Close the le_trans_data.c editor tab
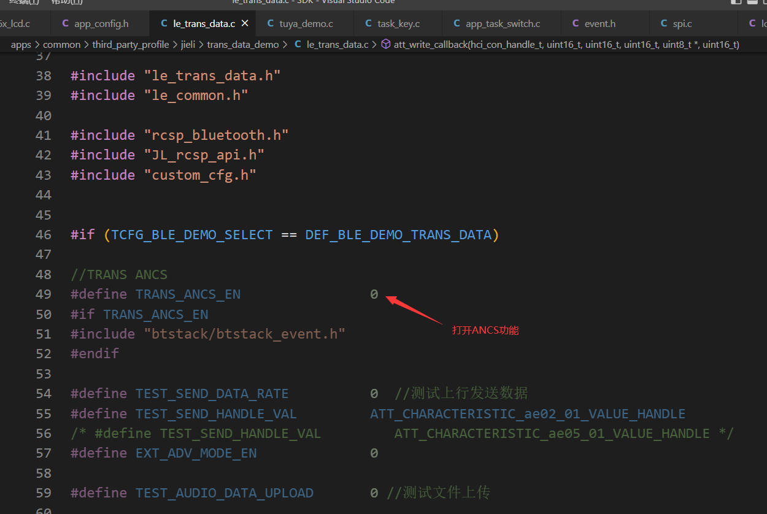The height and width of the screenshot is (514, 767). point(245,23)
